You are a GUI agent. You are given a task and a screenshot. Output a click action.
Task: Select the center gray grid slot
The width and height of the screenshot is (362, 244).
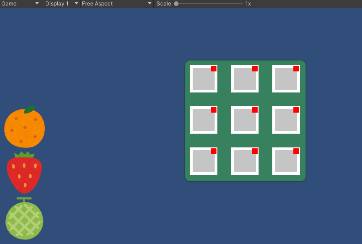[244, 121]
